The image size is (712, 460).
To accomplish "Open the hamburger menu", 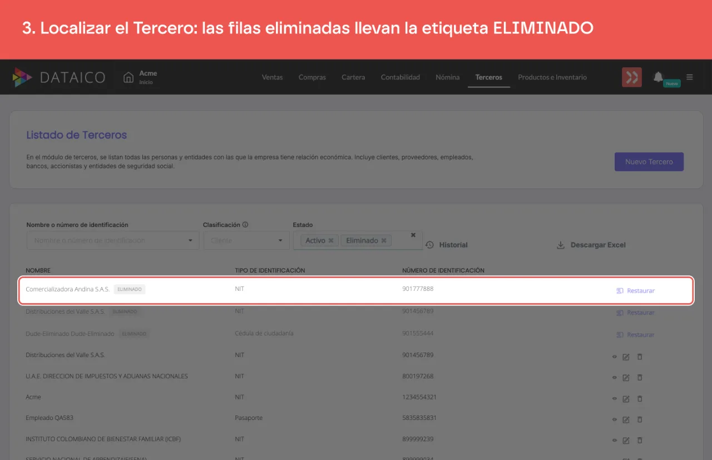I will click(x=690, y=77).
